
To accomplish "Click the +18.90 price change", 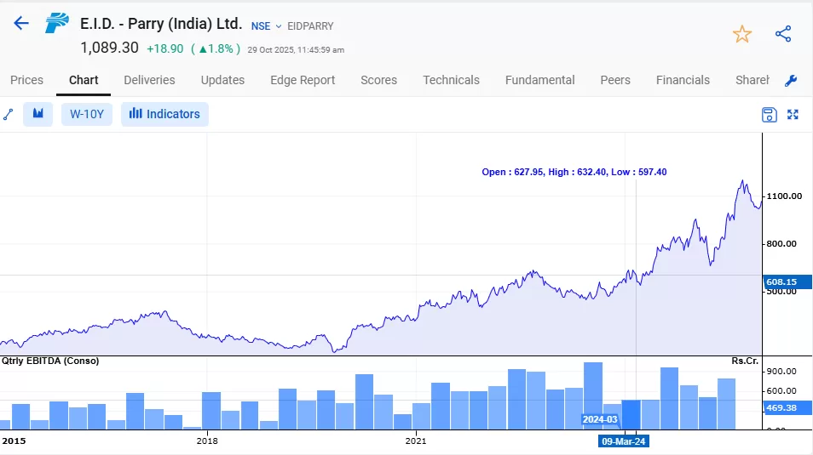I will 164,48.
